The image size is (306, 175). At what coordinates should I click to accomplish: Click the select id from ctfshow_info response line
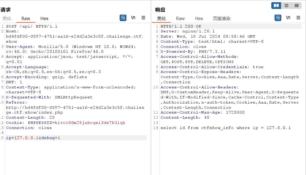click(225, 128)
